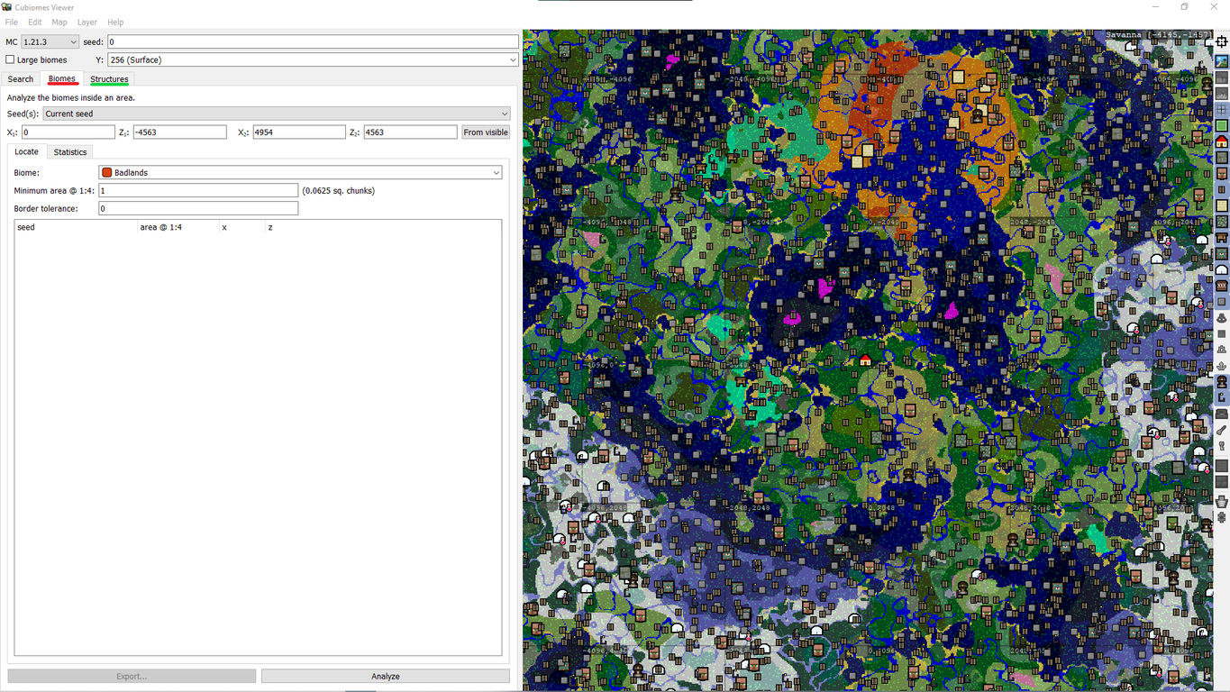Screen dimensions: 1230x692
Task: Enable the Large biomes checkbox
Action: 11,60
